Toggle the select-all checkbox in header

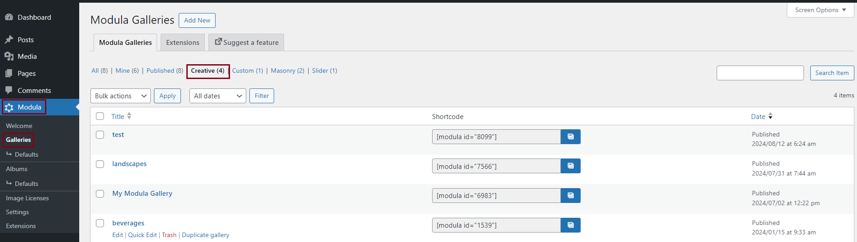click(x=100, y=116)
